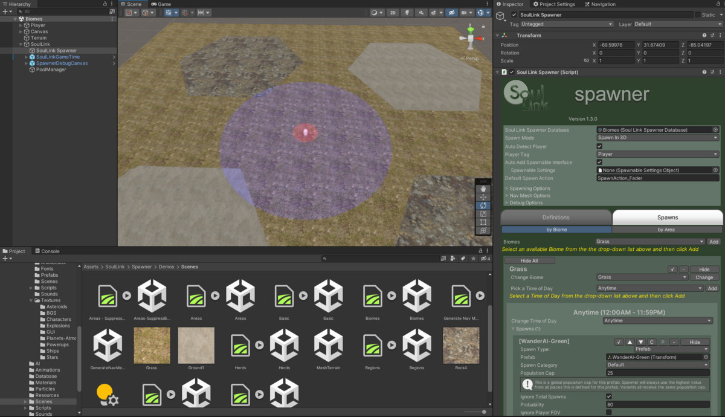
Task: Open the game object icon picker in Inspector
Action: (501, 16)
